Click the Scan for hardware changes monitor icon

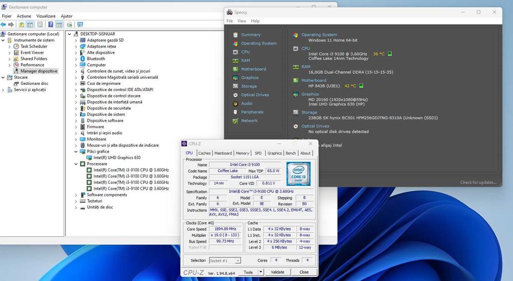point(80,25)
